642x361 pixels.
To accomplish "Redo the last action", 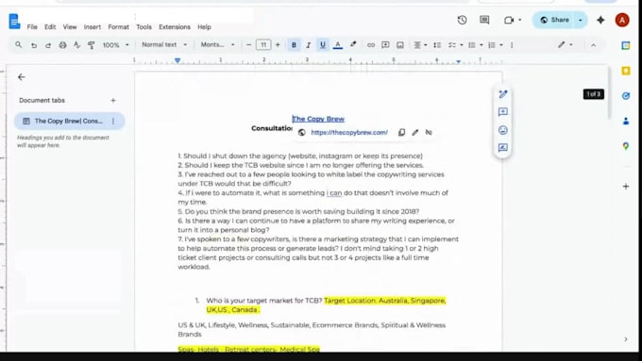I will click(48, 45).
